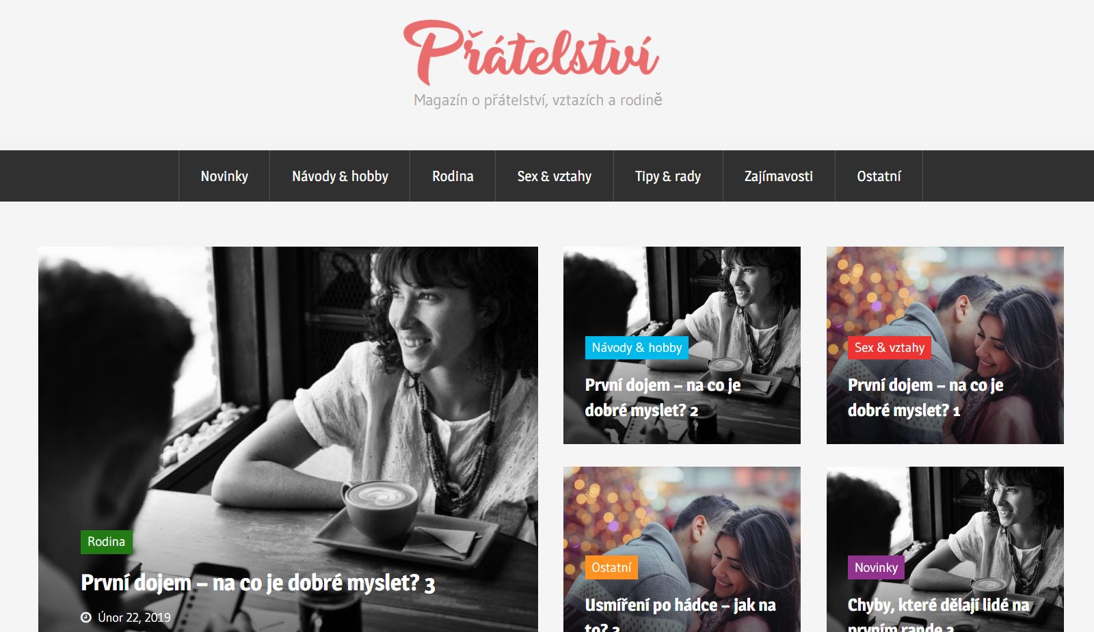Open the Usmíření po hádce article
The image size is (1094, 632).
tap(680, 615)
